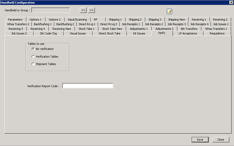Open the Input/Scanning tab

coord(77,20)
